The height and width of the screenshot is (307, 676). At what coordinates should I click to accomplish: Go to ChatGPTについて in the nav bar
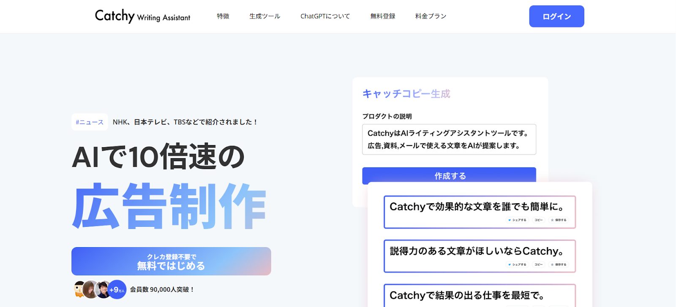point(325,16)
